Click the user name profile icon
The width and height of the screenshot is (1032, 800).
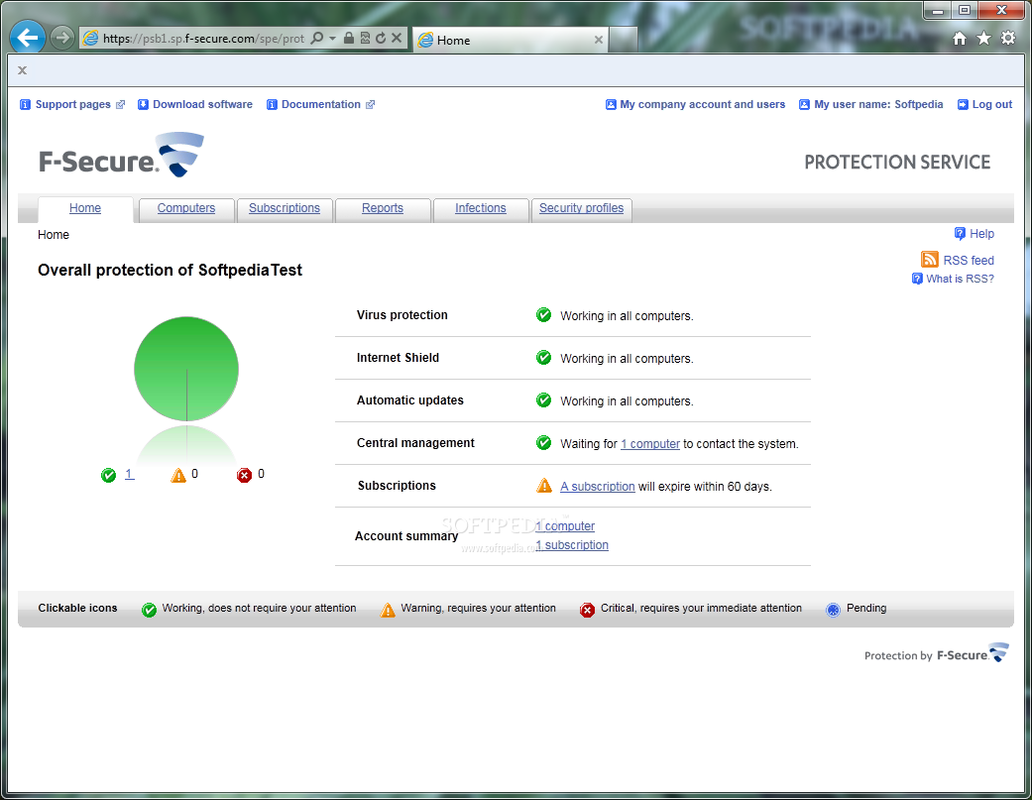click(804, 105)
